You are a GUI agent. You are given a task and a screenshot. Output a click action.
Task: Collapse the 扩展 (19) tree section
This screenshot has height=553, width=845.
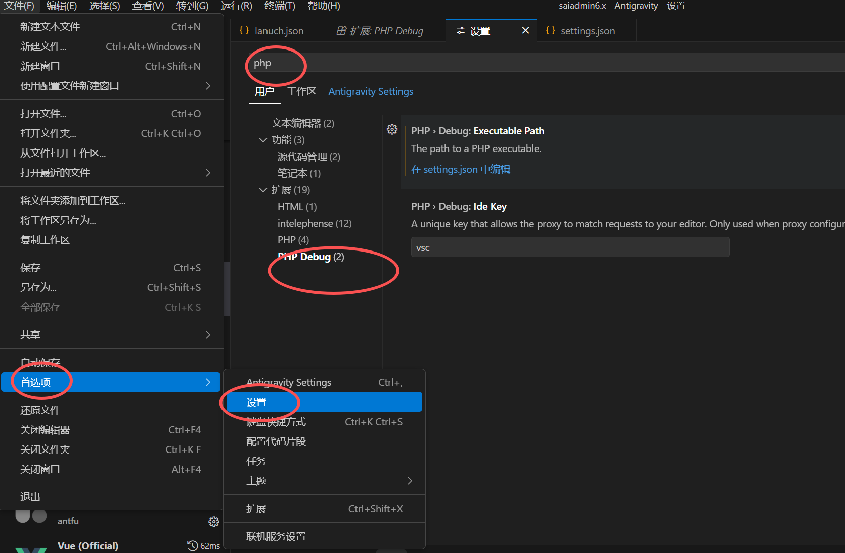pyautogui.click(x=263, y=190)
